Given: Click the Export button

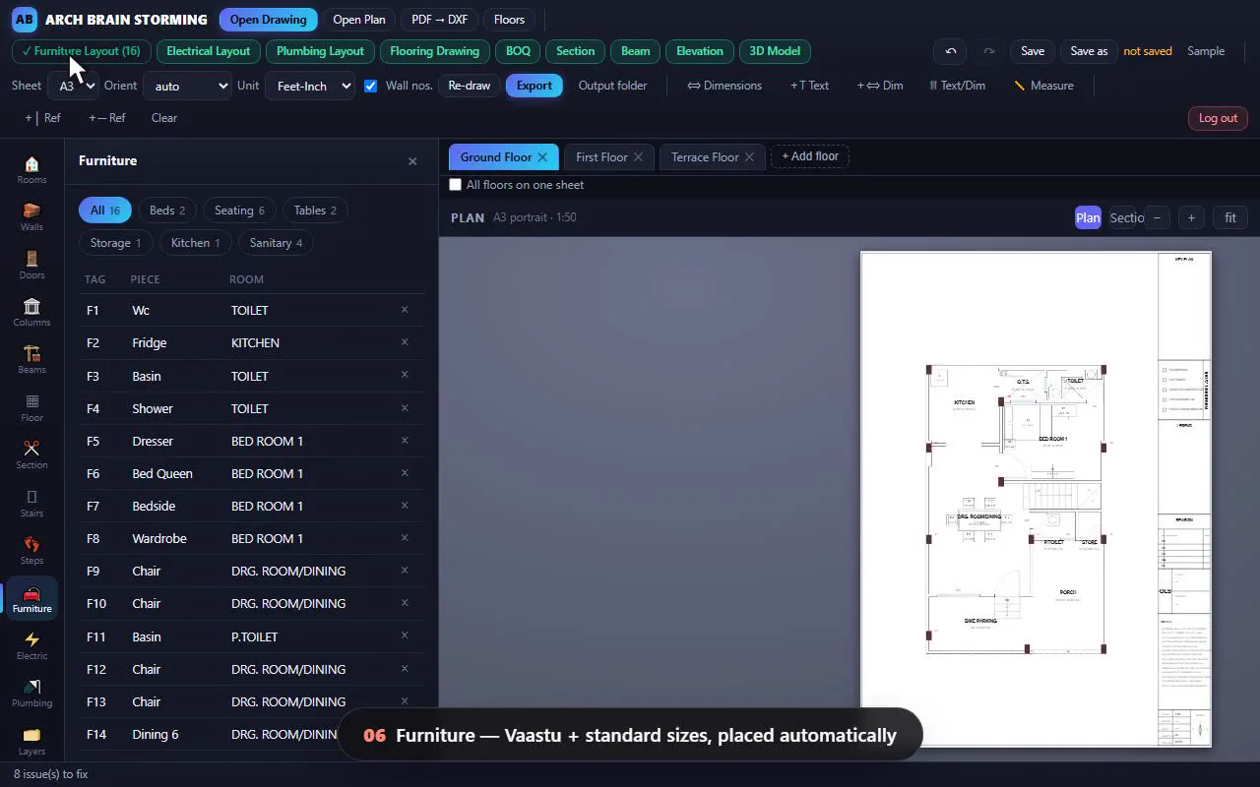Looking at the screenshot, I should [x=535, y=86].
